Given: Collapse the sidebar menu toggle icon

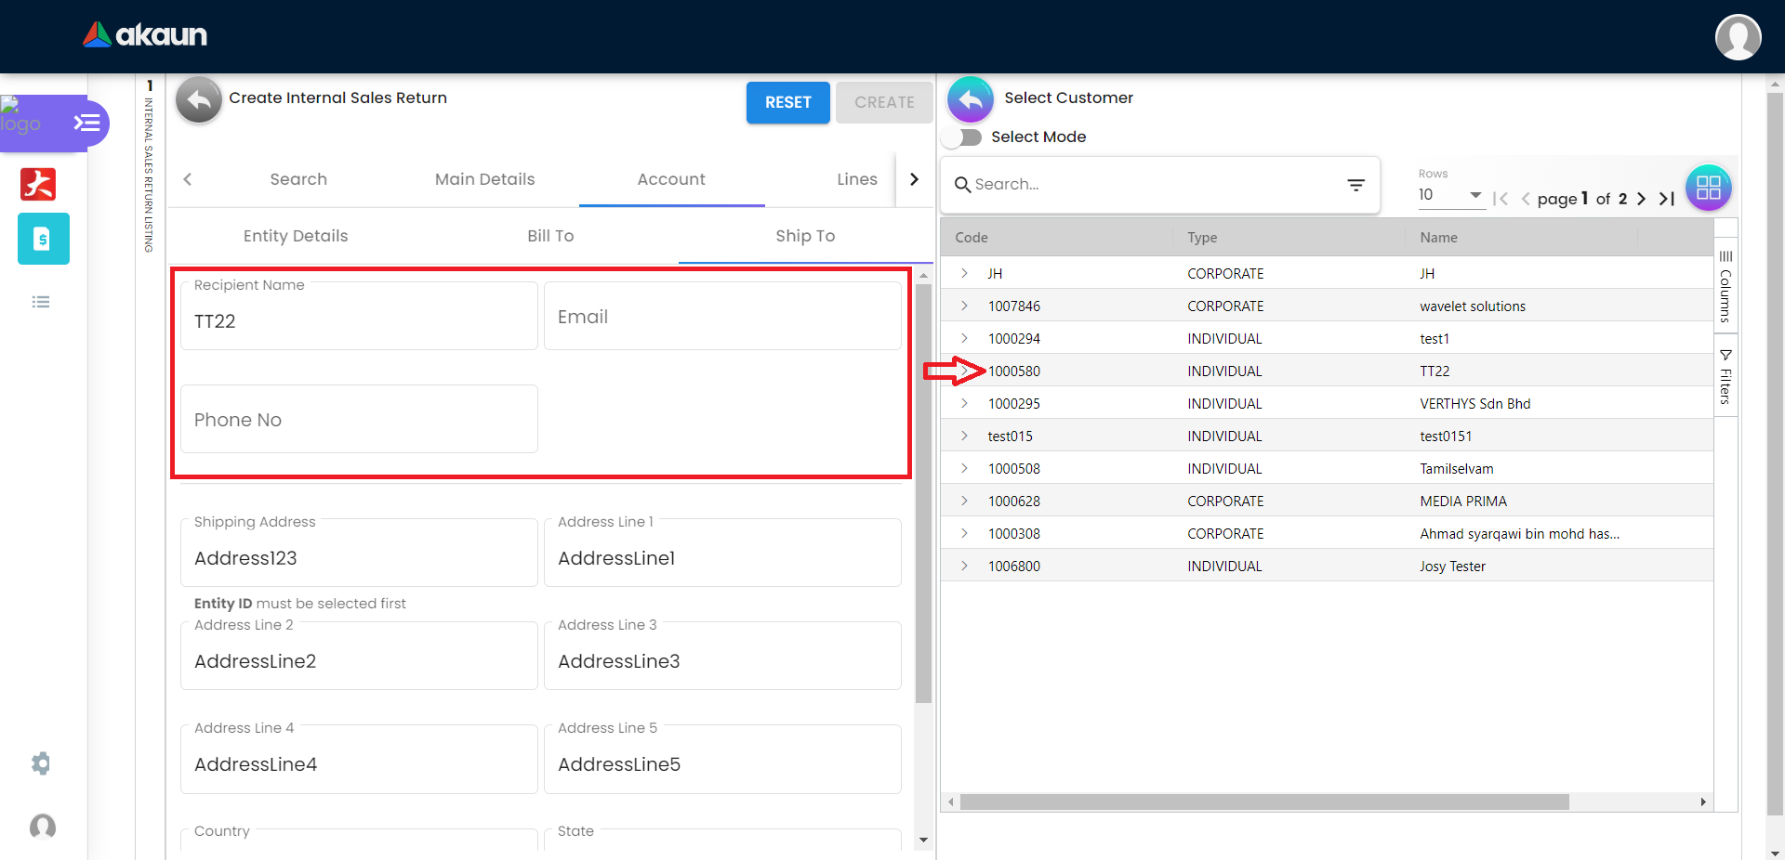Looking at the screenshot, I should click(87, 123).
